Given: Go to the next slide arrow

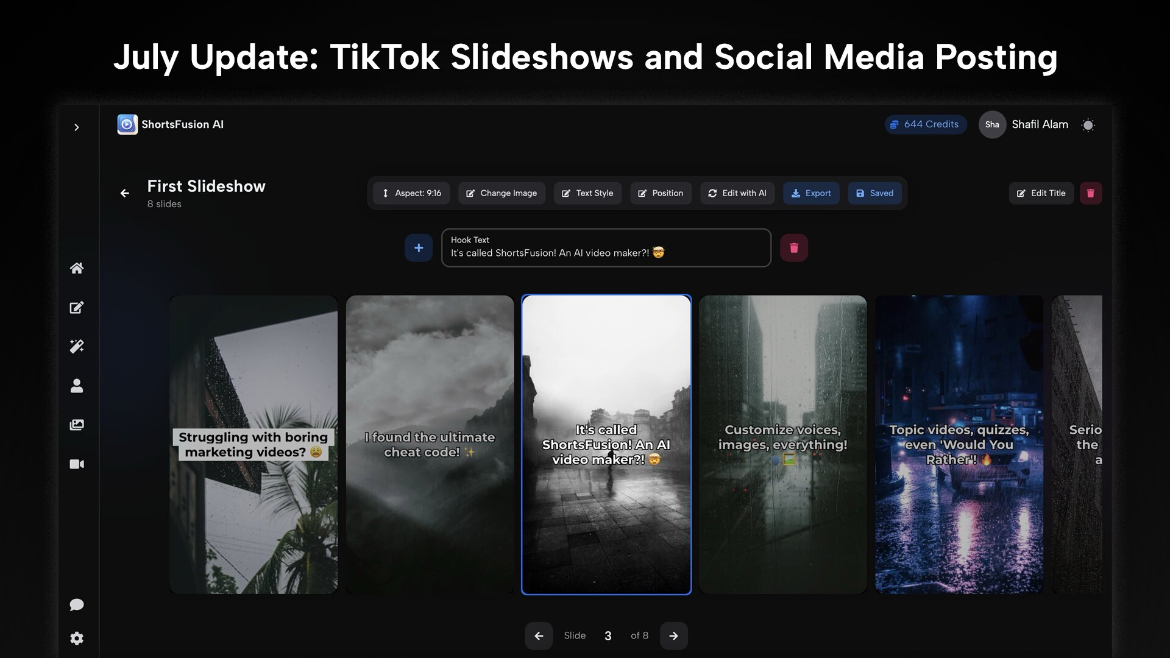Looking at the screenshot, I should pyautogui.click(x=674, y=636).
